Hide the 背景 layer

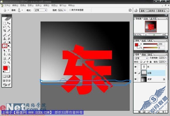point(135,79)
